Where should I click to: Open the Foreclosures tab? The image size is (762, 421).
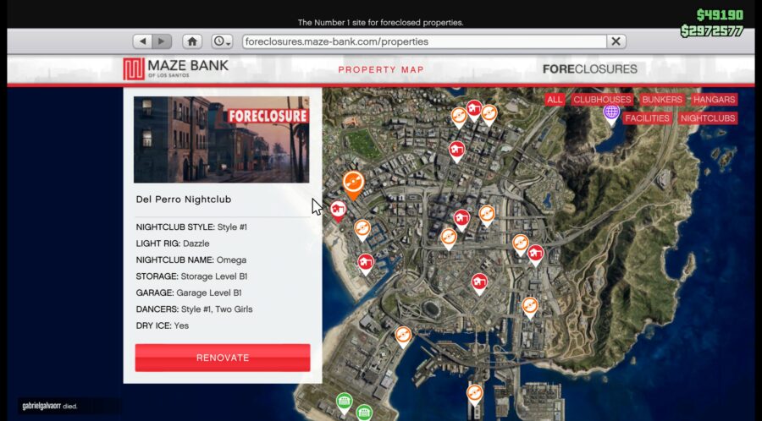(x=589, y=69)
